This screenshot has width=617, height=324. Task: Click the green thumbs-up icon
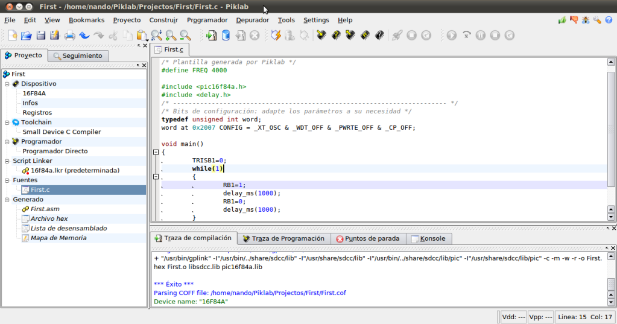(x=562, y=20)
